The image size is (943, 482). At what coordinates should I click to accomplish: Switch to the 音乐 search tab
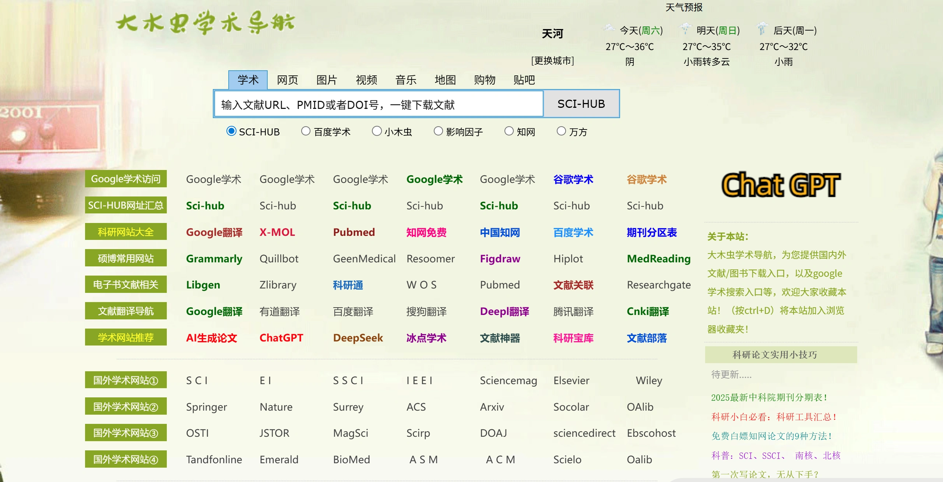[x=406, y=80]
